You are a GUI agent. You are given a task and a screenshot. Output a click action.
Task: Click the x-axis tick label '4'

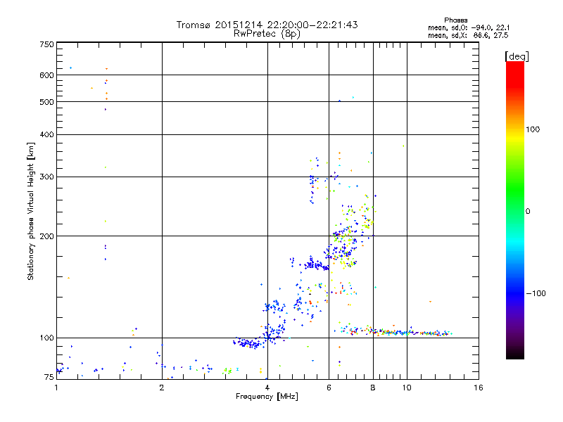click(x=267, y=388)
